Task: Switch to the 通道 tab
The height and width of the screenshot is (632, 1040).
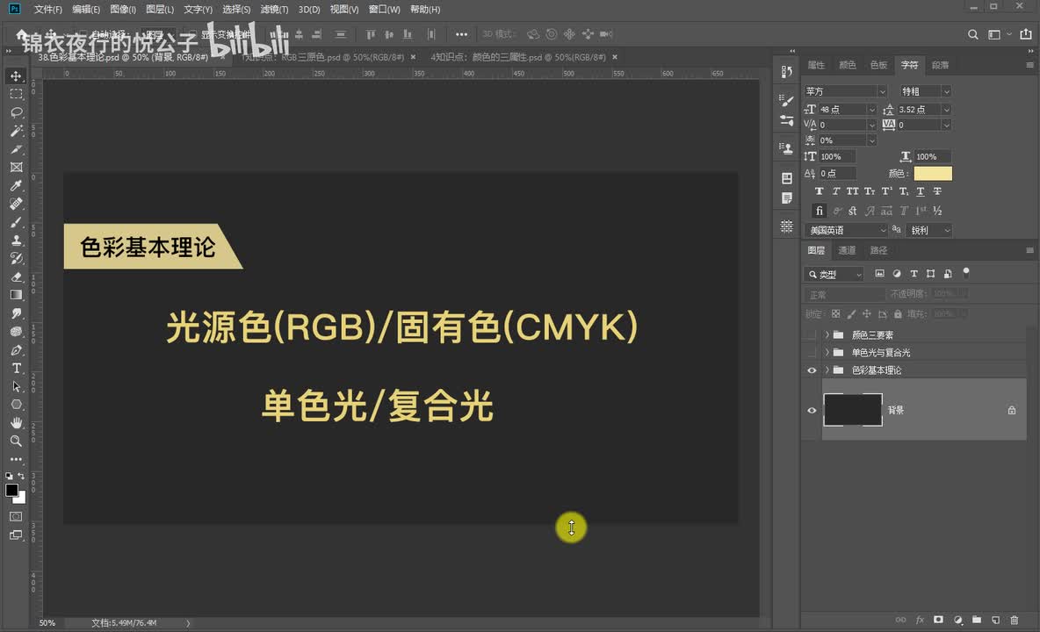Action: point(847,250)
